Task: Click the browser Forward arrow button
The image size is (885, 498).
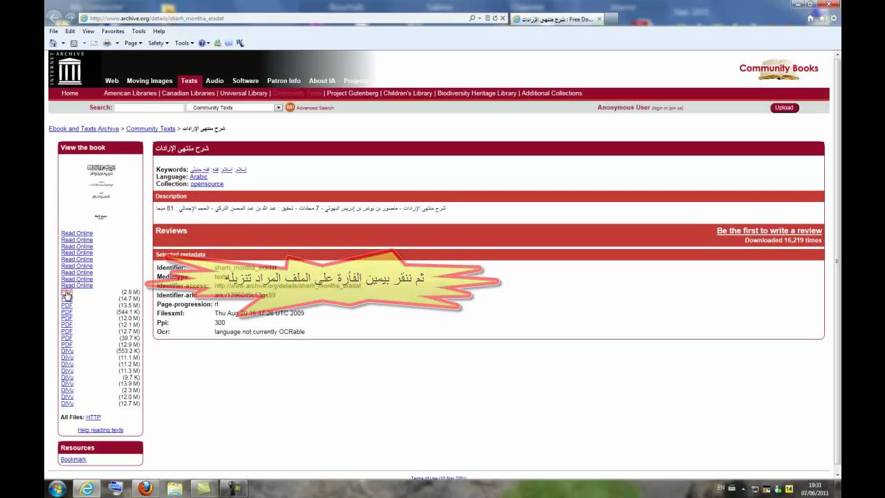Action: tap(71, 18)
